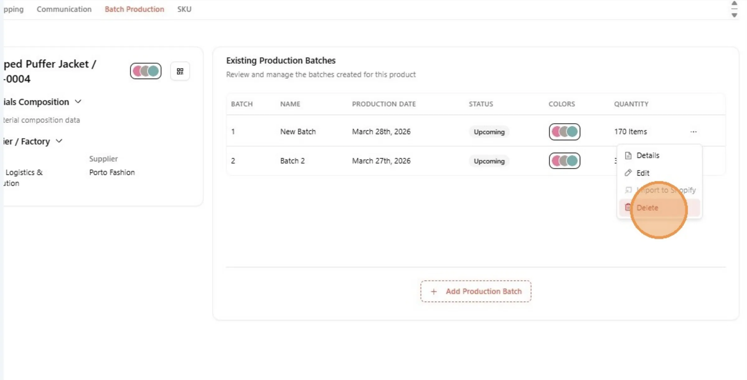Choose Details from the context menu

pyautogui.click(x=660, y=155)
